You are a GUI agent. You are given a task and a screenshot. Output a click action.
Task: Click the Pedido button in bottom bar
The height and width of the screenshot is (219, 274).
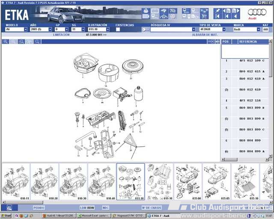[x=39, y=208]
